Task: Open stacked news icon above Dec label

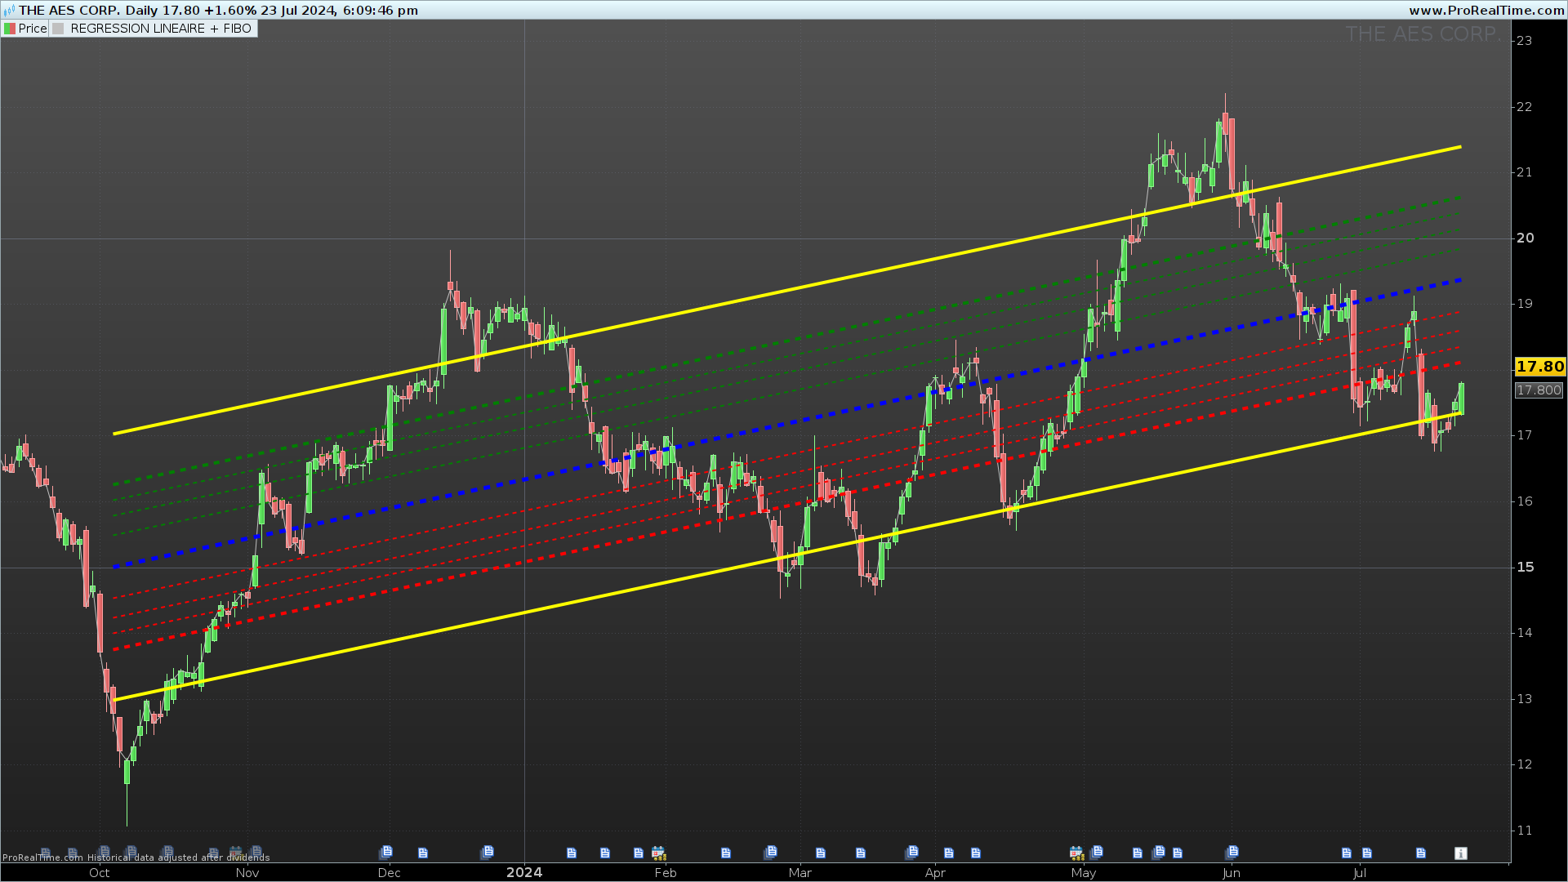Action: click(385, 852)
